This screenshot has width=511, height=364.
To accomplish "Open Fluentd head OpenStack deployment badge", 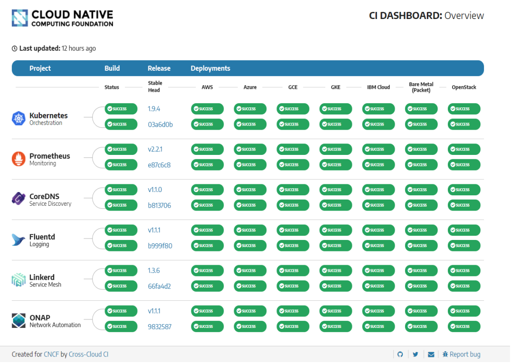I will 464,246.
